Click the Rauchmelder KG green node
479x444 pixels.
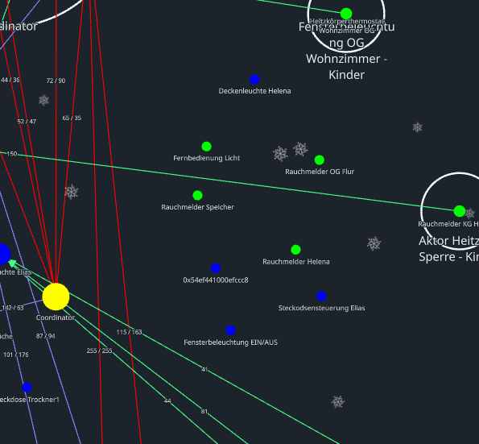460,211
